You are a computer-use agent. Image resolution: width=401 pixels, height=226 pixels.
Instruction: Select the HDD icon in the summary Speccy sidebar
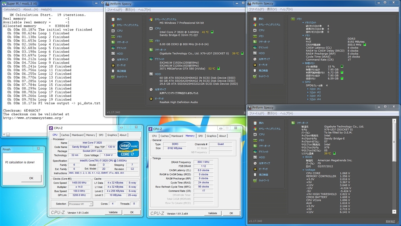tap(114, 54)
